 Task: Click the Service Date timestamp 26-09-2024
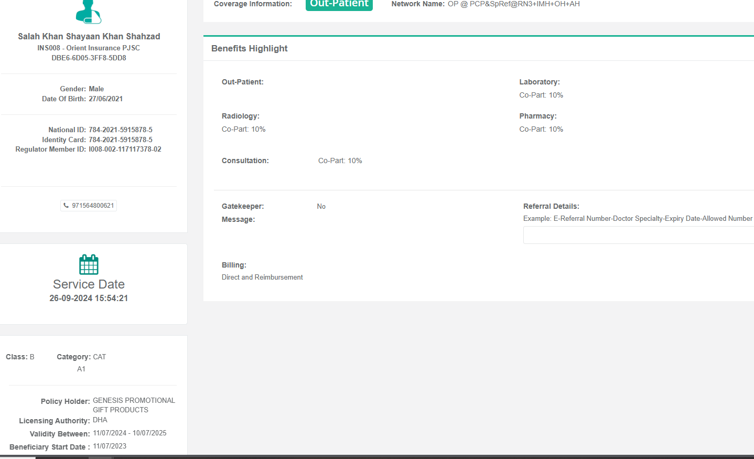pos(89,298)
